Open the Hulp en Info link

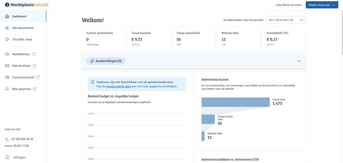pyautogui.click(x=13, y=129)
